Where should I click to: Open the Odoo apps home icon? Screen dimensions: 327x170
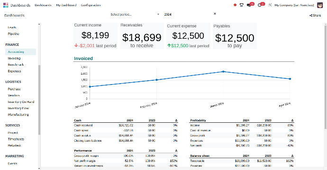pyautogui.click(x=6, y=5)
